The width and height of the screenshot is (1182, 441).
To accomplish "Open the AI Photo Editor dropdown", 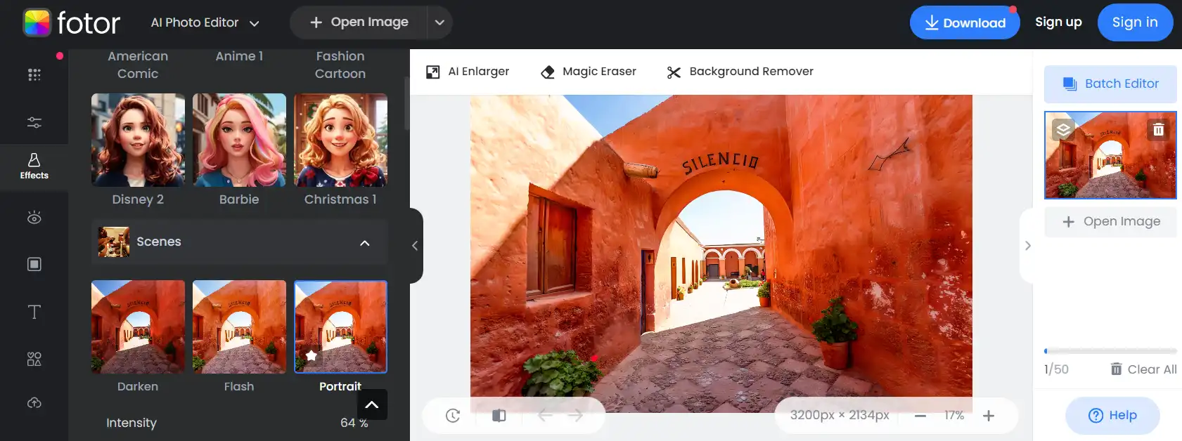I will [205, 22].
